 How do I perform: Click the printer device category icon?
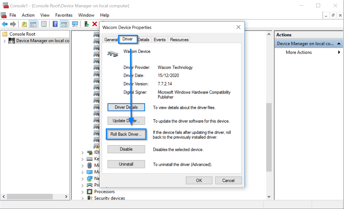pyautogui.click(x=89, y=185)
